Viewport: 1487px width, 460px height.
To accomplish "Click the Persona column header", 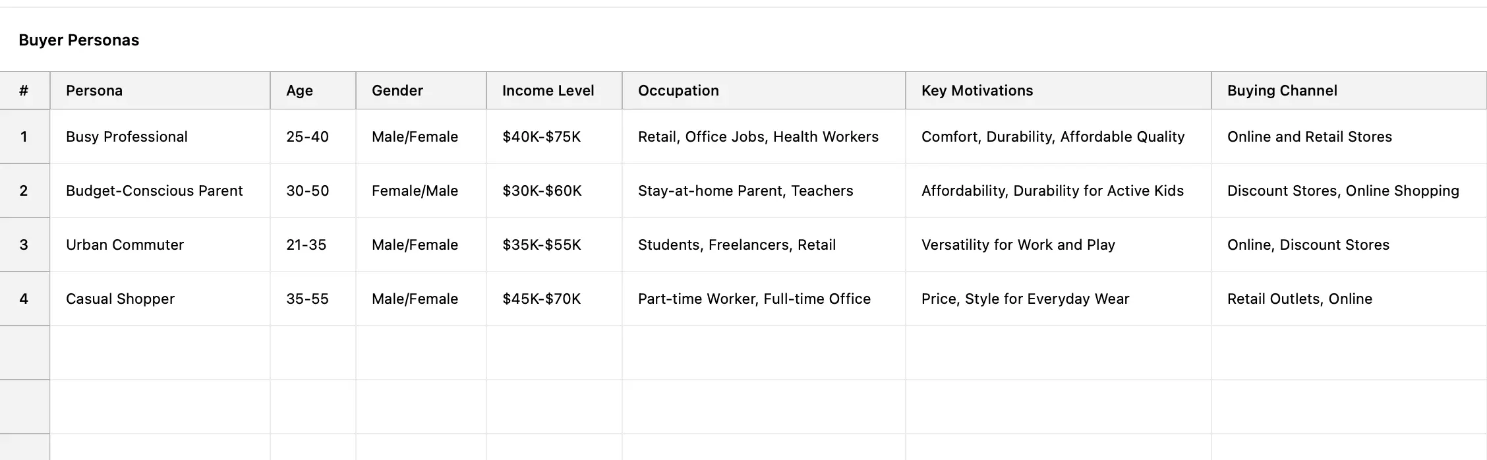I will 94,91.
